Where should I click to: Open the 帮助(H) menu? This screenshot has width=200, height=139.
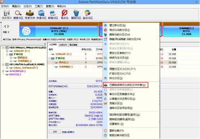tap(61, 6)
